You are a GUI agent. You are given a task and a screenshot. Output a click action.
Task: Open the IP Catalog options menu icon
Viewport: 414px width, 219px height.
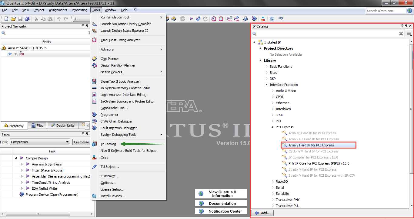pos(409,34)
